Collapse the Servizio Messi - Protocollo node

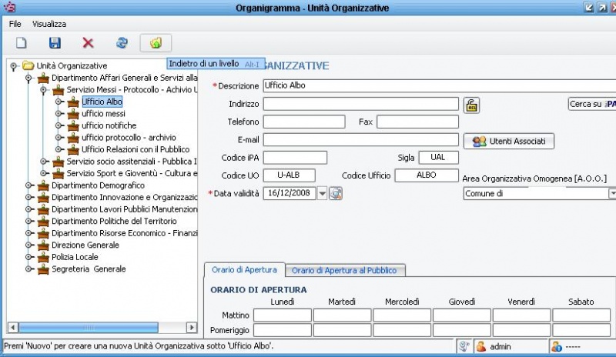tap(44, 90)
